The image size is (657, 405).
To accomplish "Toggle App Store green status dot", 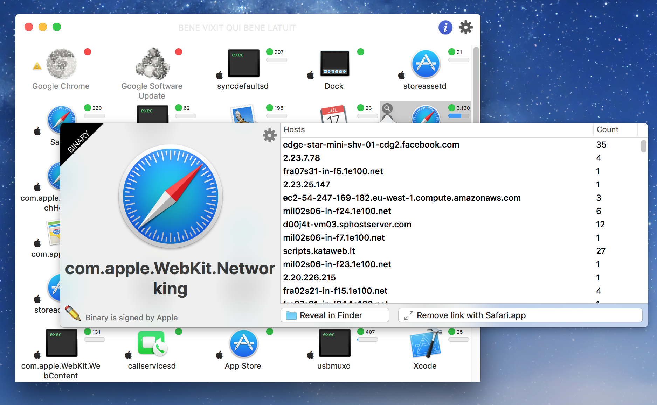I will [x=270, y=332].
